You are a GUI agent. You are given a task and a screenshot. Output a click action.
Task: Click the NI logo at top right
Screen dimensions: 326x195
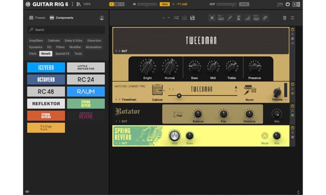pos(296,4)
